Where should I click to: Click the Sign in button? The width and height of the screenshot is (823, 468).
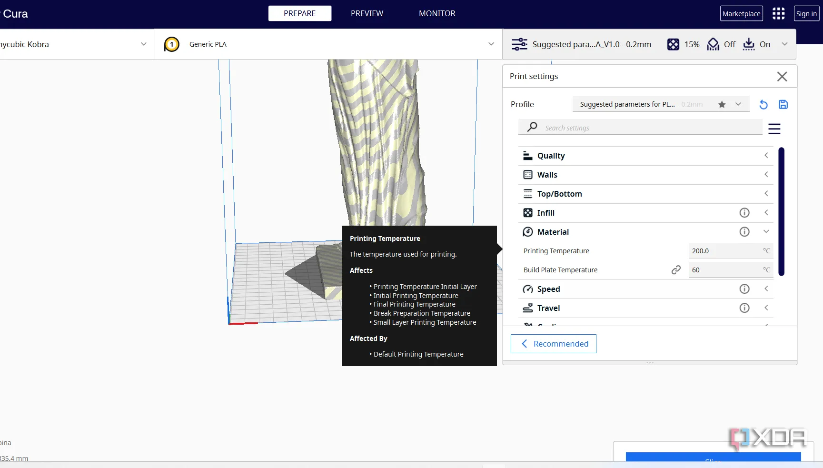[806, 13]
